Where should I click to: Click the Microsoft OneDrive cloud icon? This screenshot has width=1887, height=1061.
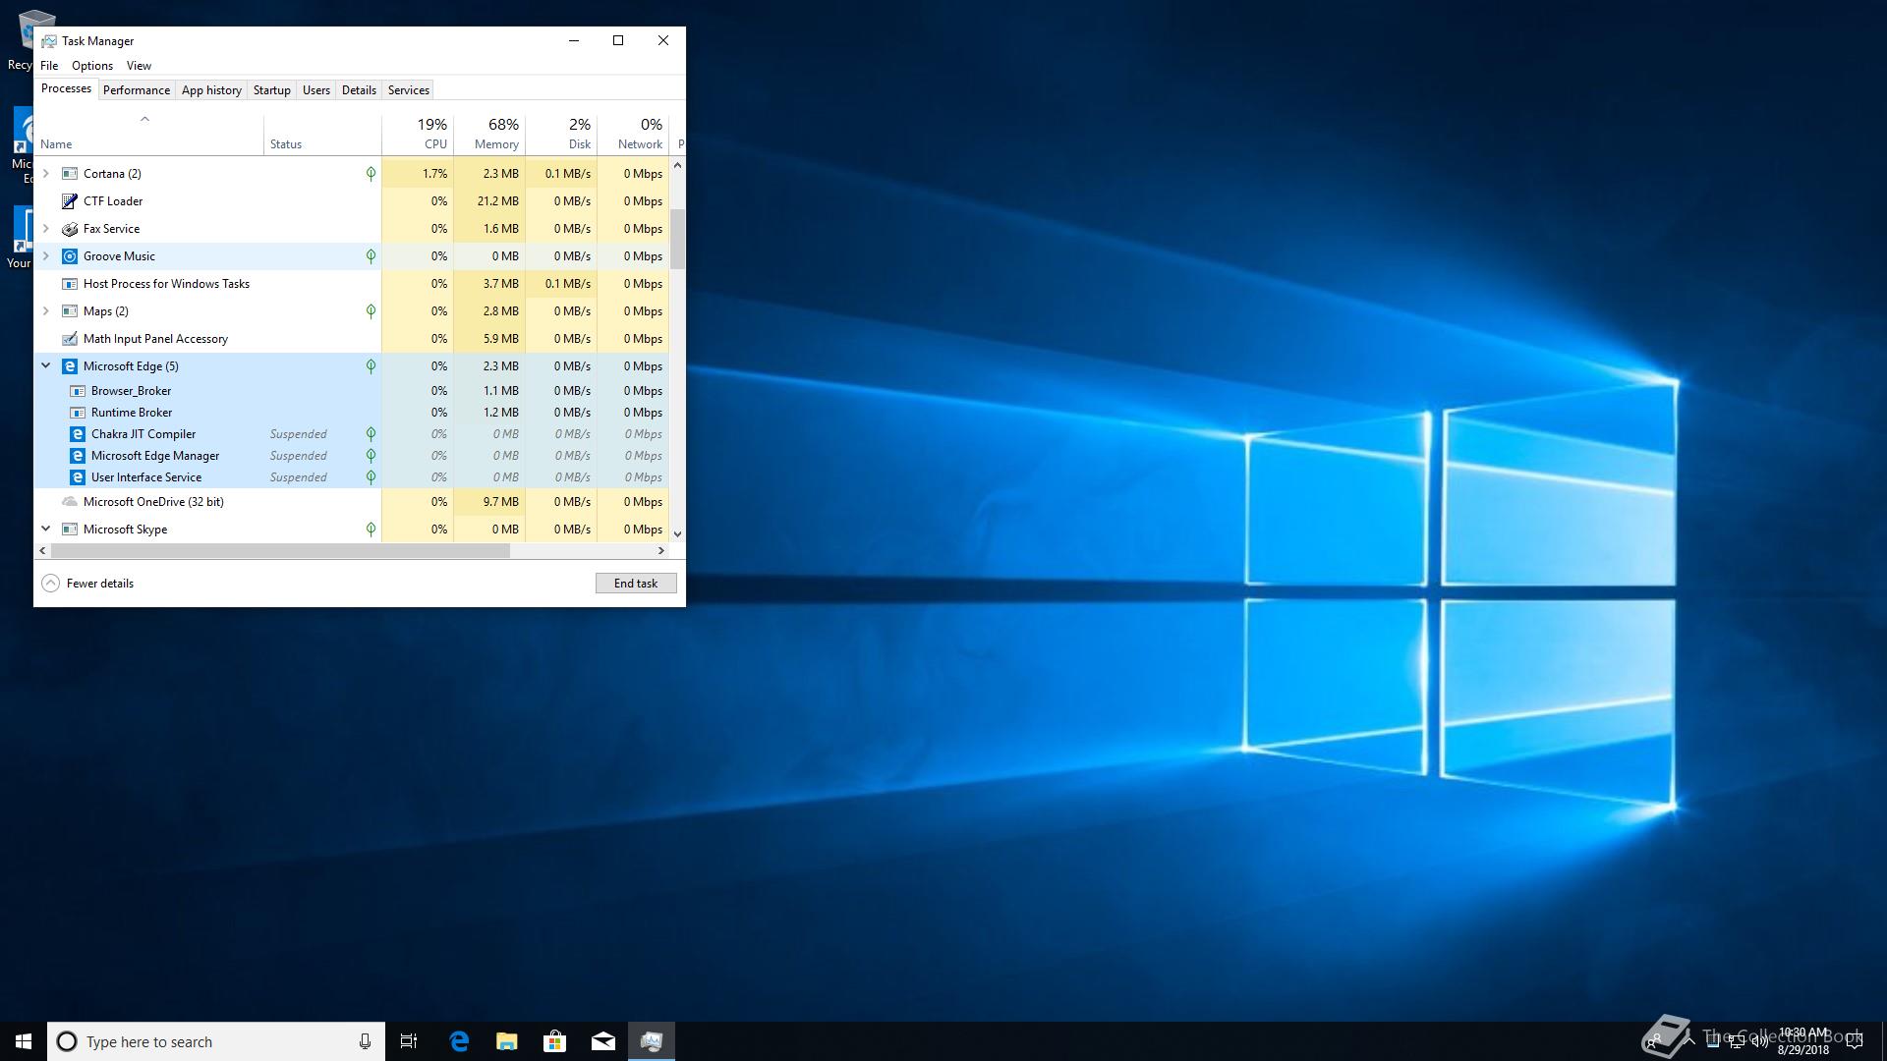click(70, 502)
